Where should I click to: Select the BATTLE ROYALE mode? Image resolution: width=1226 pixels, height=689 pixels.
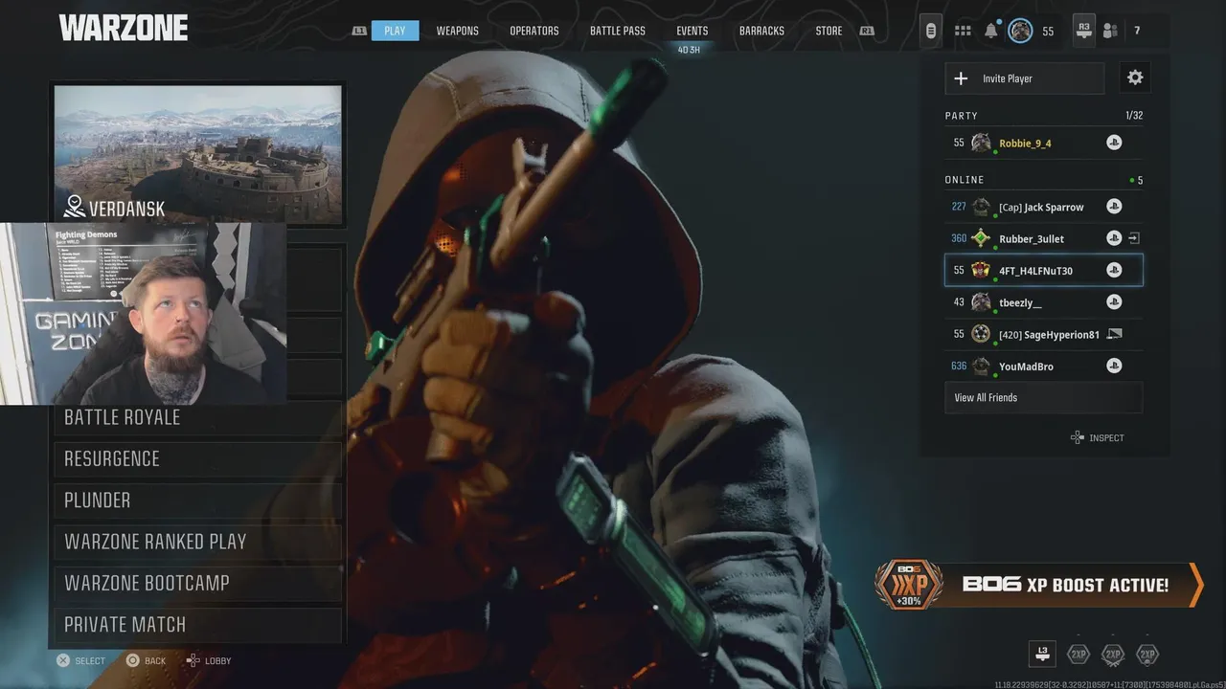point(198,417)
